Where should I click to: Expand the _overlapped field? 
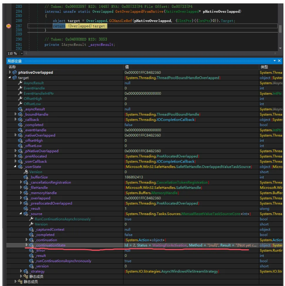tap(21, 198)
